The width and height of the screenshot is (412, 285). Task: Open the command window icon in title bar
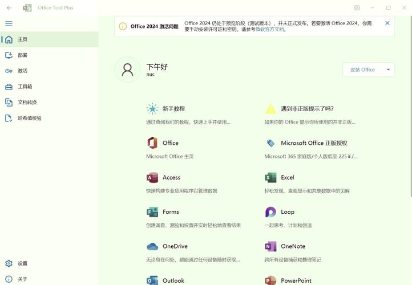point(357,8)
